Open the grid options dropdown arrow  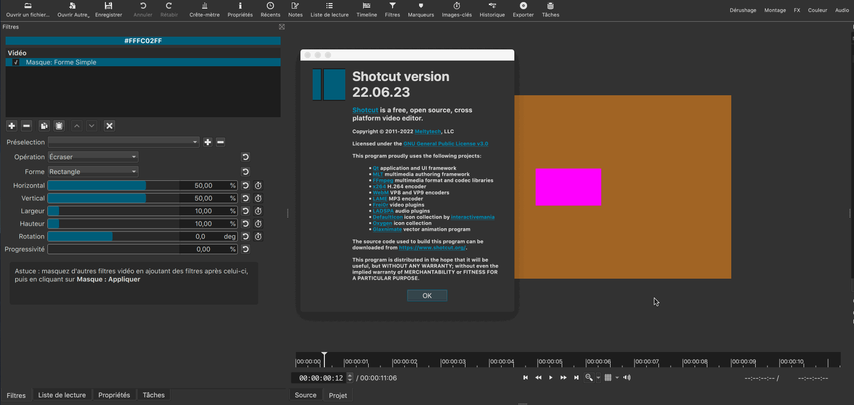point(617,377)
